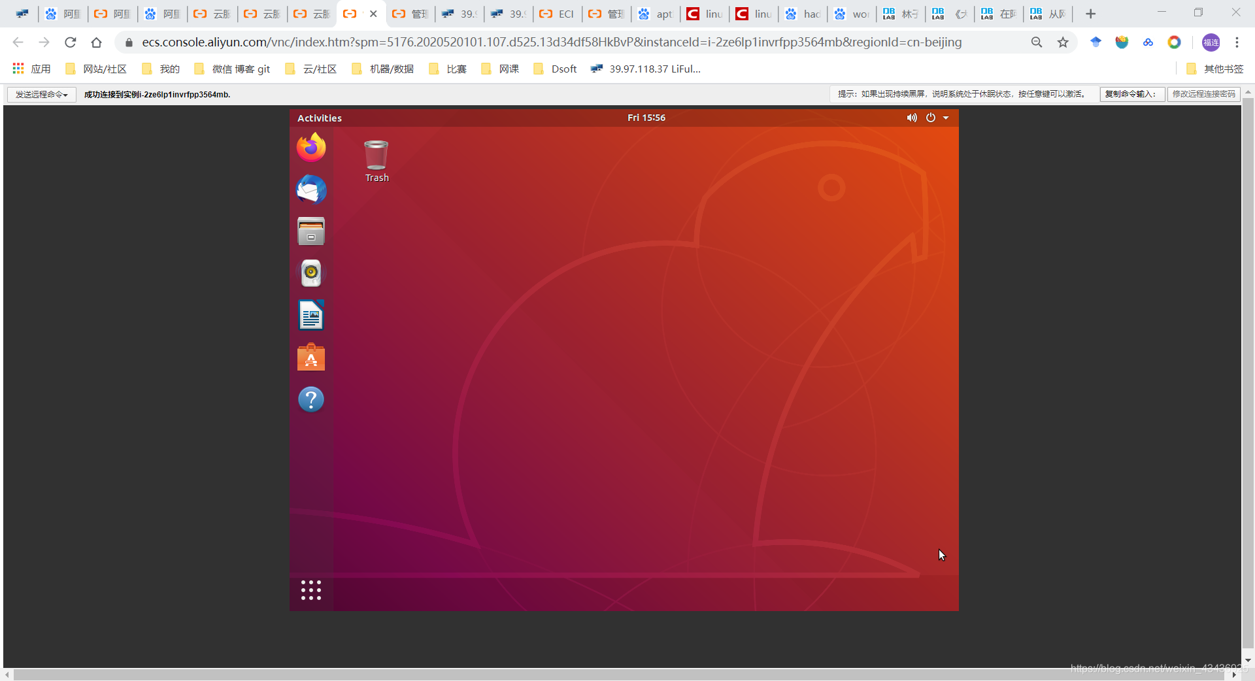Click Activities in the Ubuntu top bar

click(320, 118)
